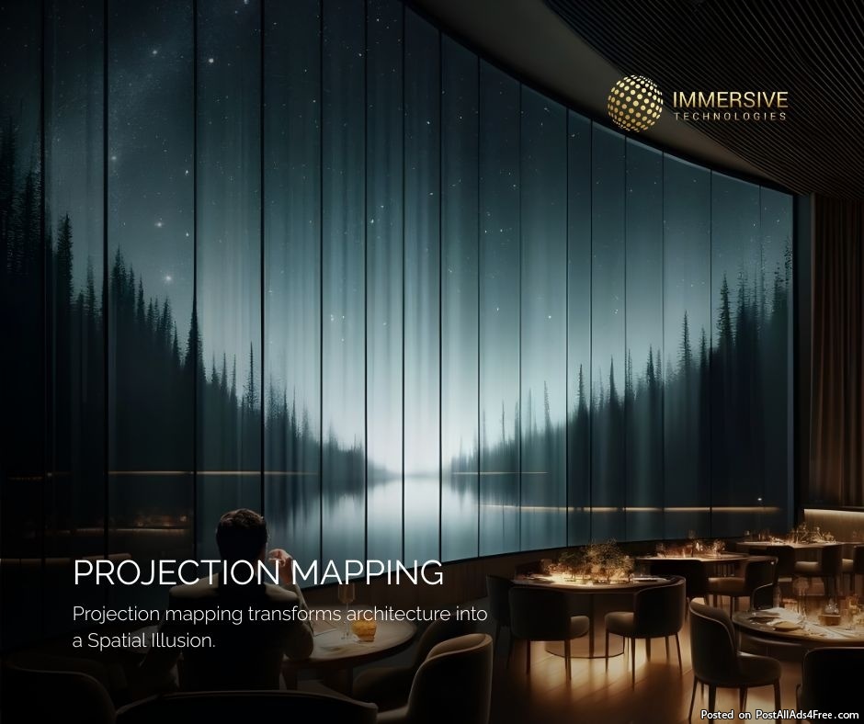This screenshot has height=724, width=864.
Task: Click the 'Posted on' watermark label
Action: (720, 714)
